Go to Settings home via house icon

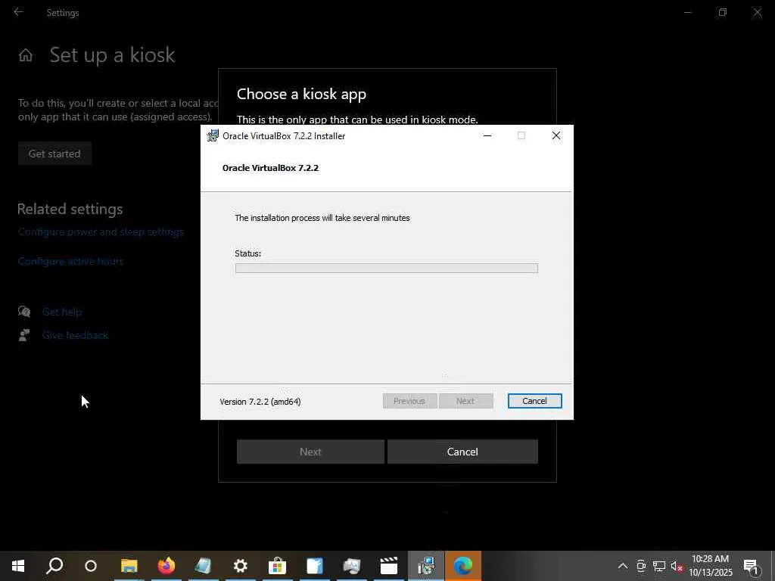click(26, 54)
